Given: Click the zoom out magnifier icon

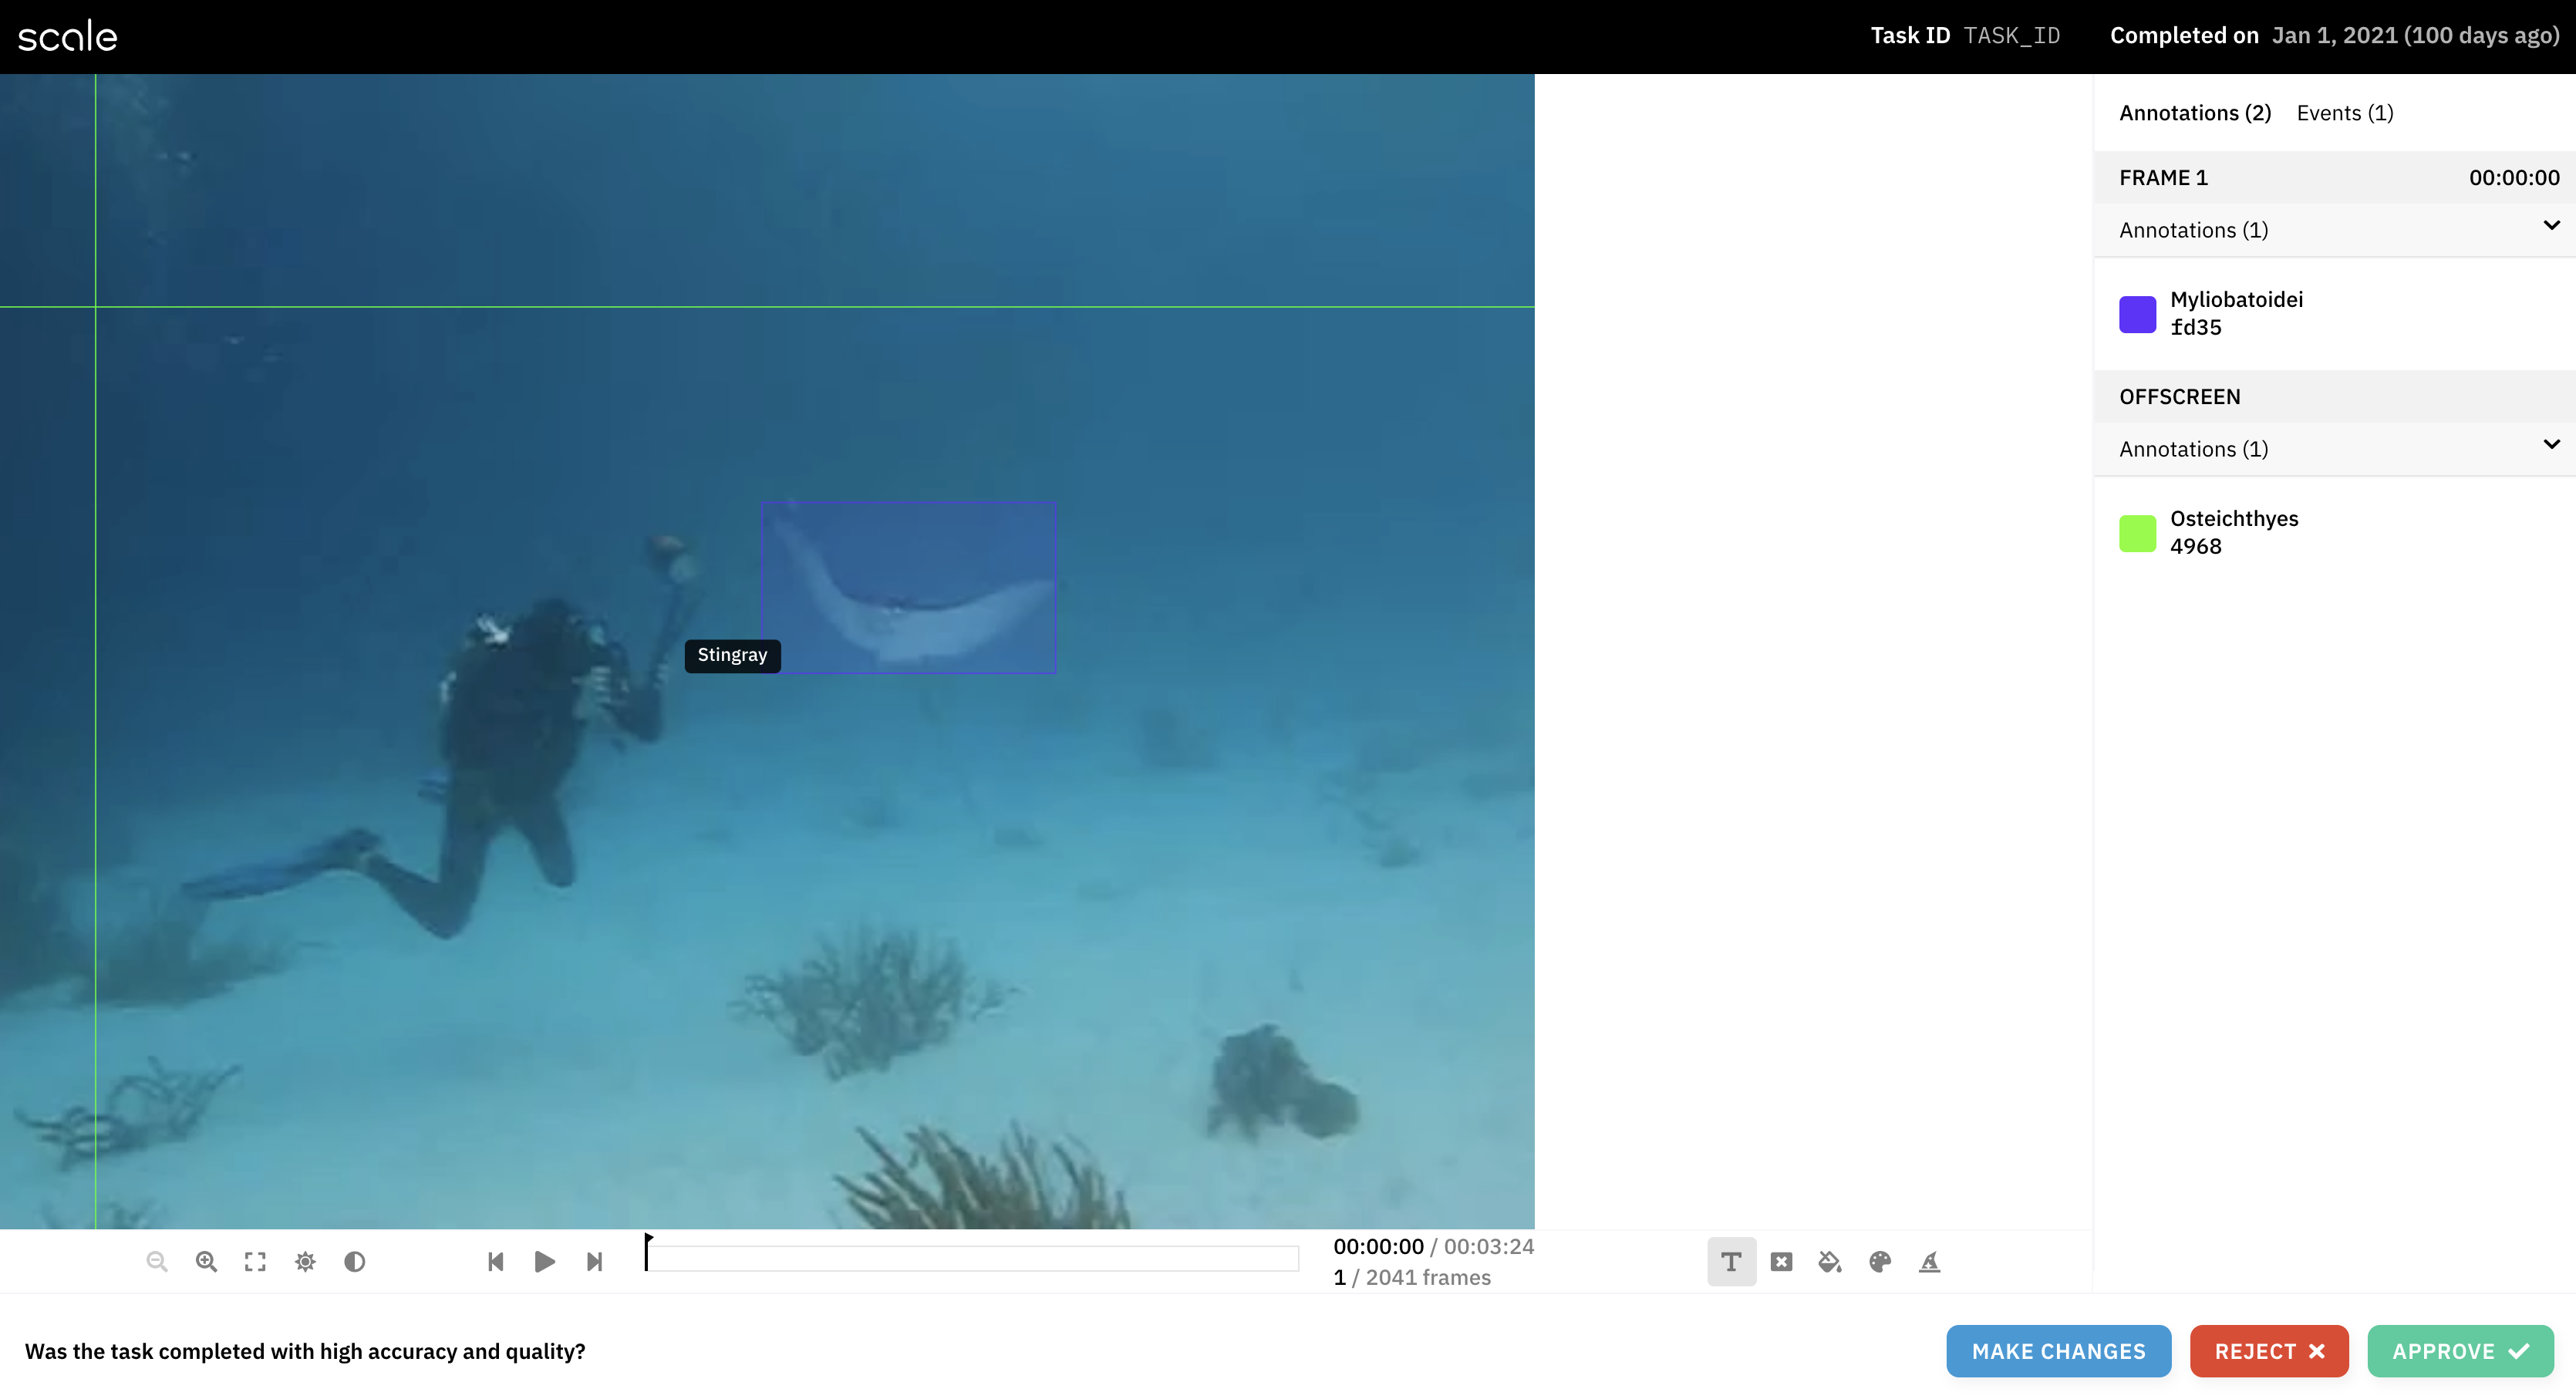Looking at the screenshot, I should coord(156,1261).
